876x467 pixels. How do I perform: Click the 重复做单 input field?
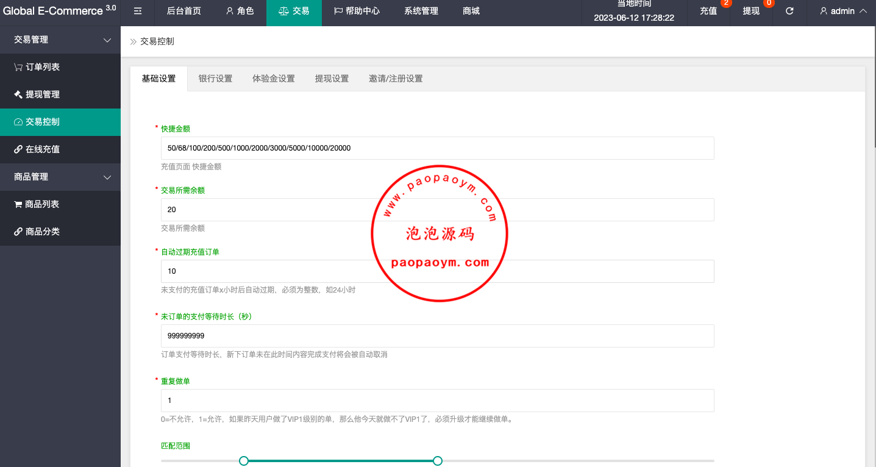pyautogui.click(x=437, y=401)
